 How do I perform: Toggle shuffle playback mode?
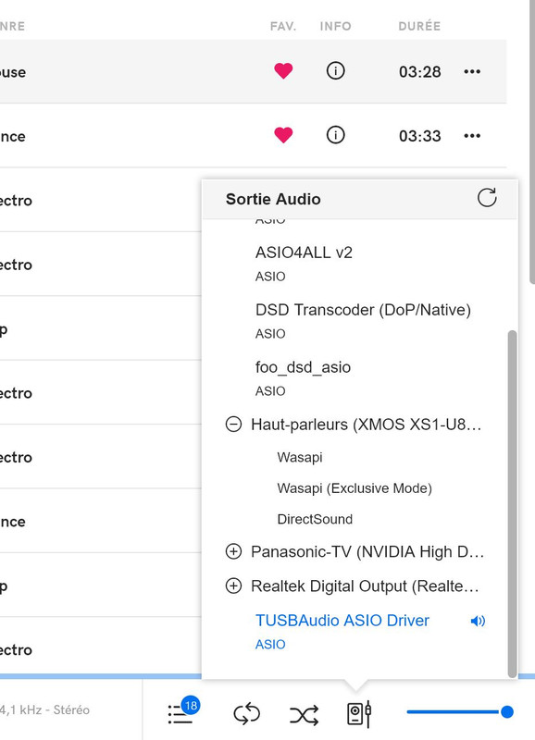click(x=304, y=715)
